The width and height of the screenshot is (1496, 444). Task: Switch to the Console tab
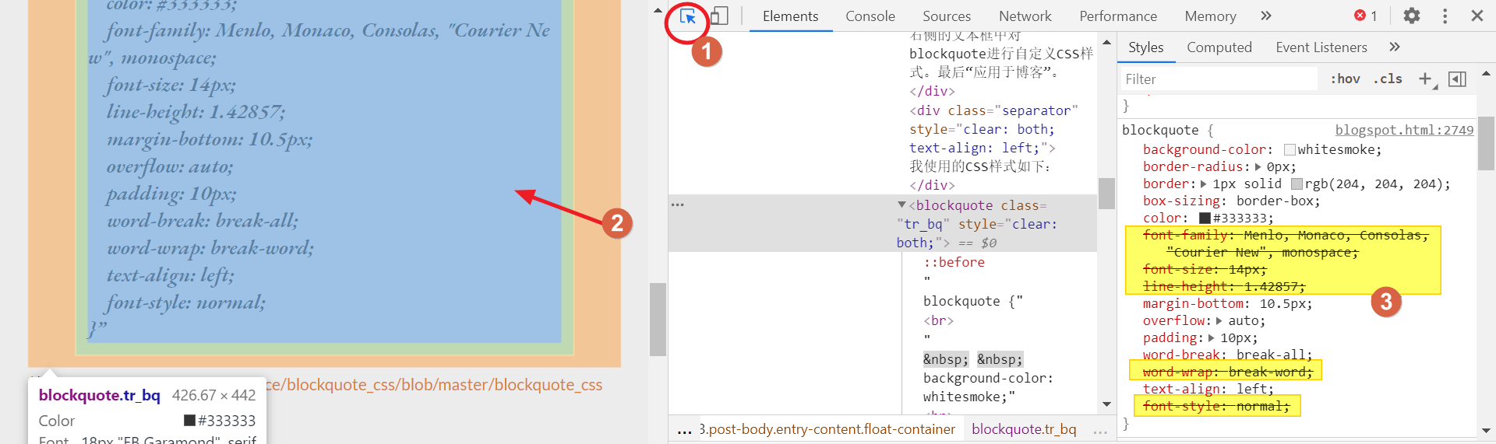(870, 16)
